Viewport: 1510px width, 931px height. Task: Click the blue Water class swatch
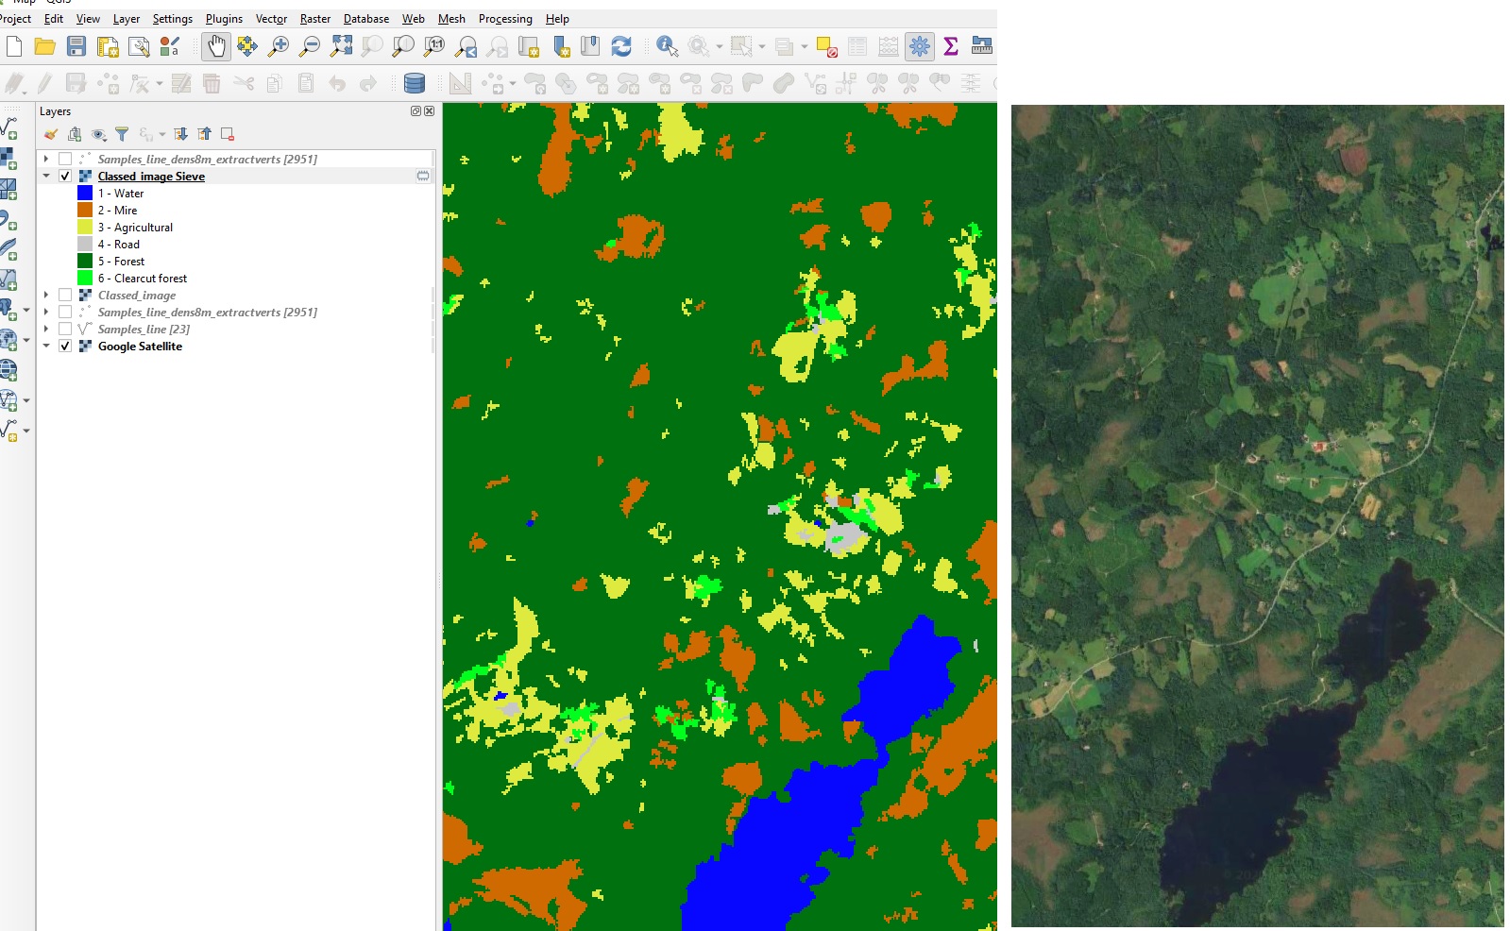point(85,193)
